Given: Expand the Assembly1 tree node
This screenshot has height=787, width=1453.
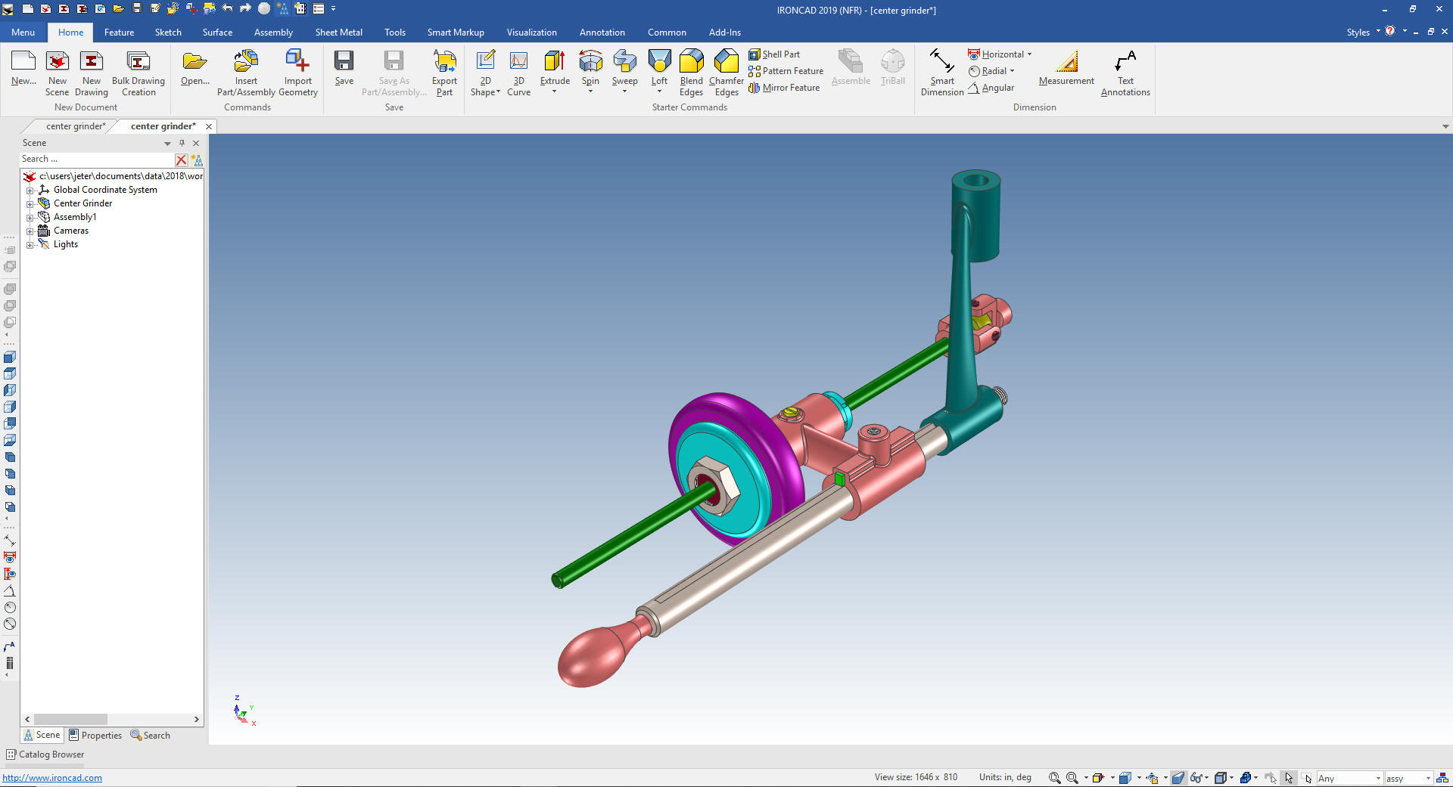Looking at the screenshot, I should click(x=30, y=218).
